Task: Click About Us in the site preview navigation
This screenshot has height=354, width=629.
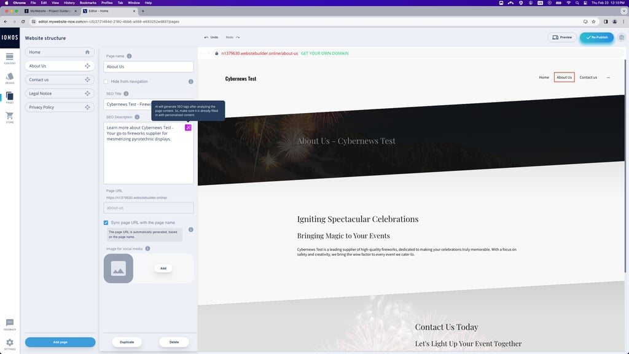Action: [x=564, y=77]
